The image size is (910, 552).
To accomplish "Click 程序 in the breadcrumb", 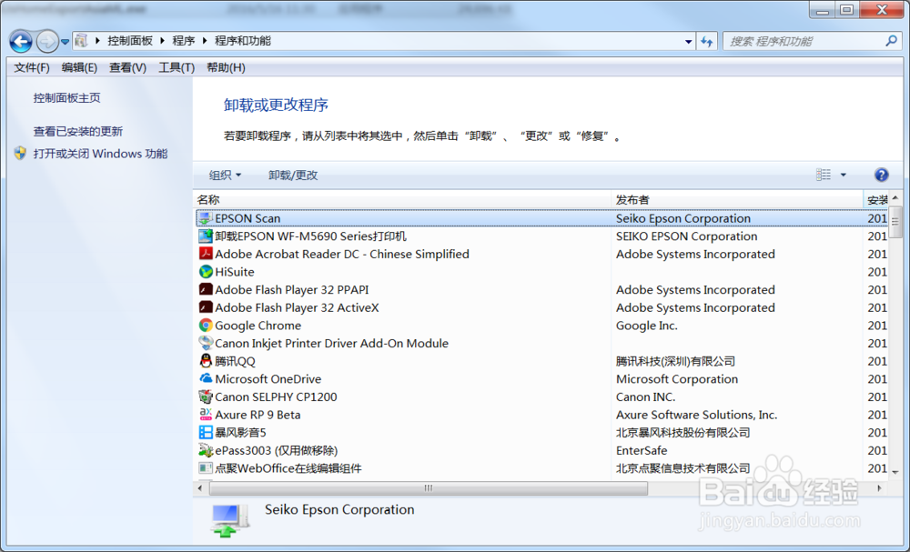I will pyautogui.click(x=184, y=41).
